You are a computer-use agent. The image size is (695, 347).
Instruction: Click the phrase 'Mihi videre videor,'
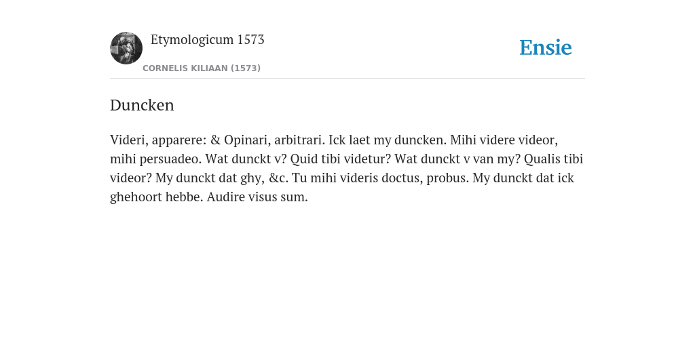pyautogui.click(x=504, y=140)
